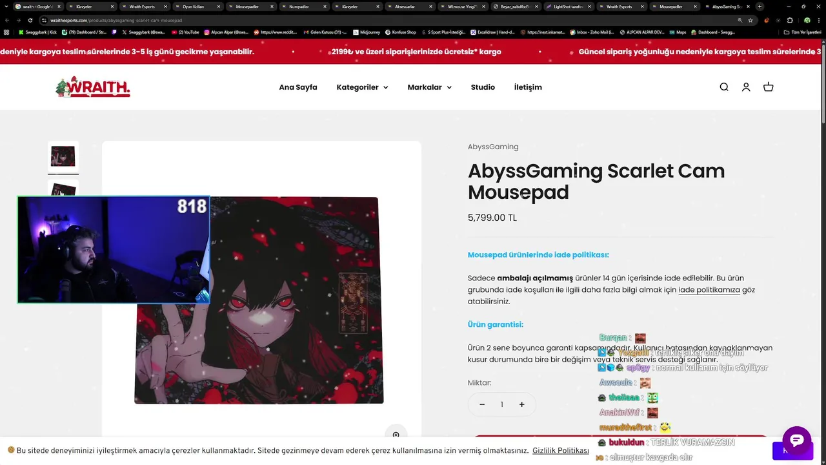Image resolution: width=826 pixels, height=465 pixels.
Task: Open the Reddit bookmark
Action: [x=276, y=32]
